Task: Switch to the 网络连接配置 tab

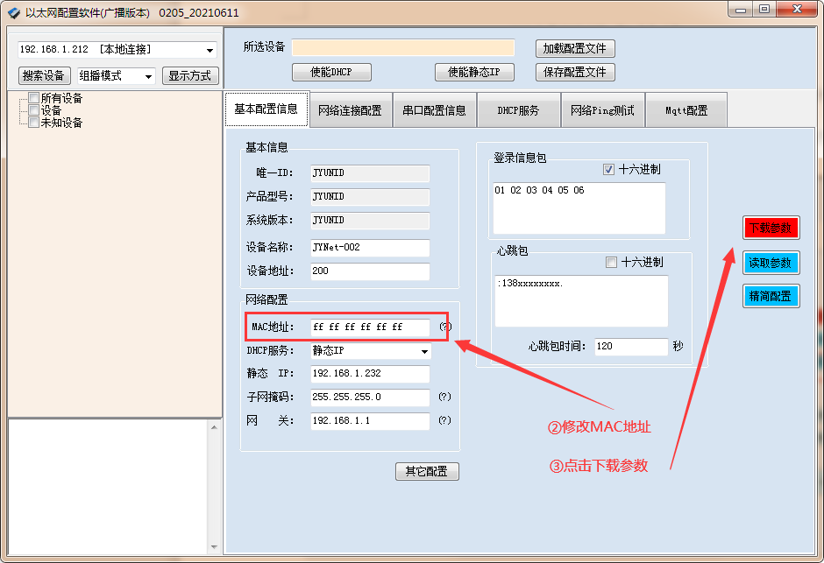Action: point(350,109)
